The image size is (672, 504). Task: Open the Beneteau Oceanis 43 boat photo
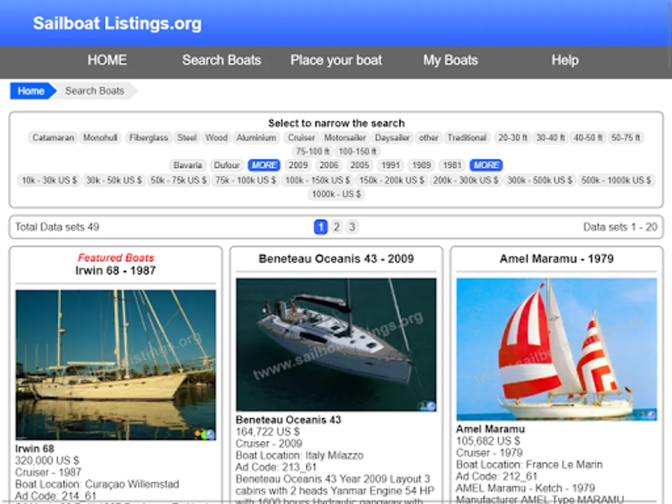[336, 345]
